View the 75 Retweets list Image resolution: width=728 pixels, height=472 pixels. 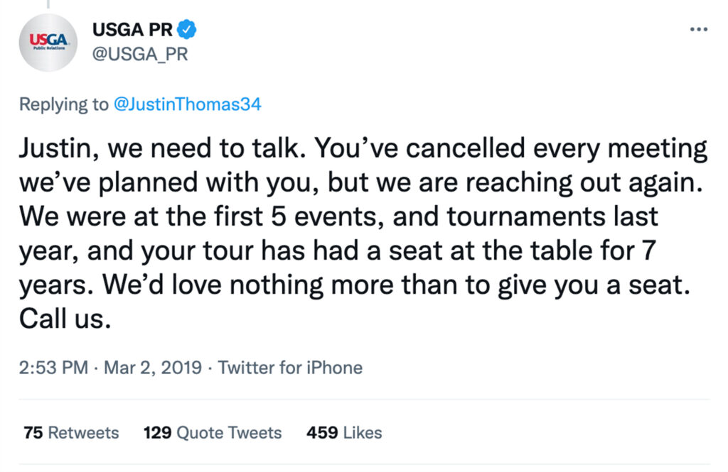71,432
